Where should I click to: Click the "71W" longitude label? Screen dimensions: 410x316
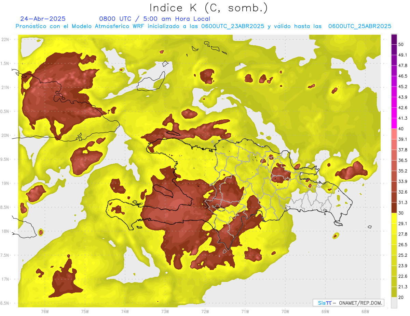[245, 312]
